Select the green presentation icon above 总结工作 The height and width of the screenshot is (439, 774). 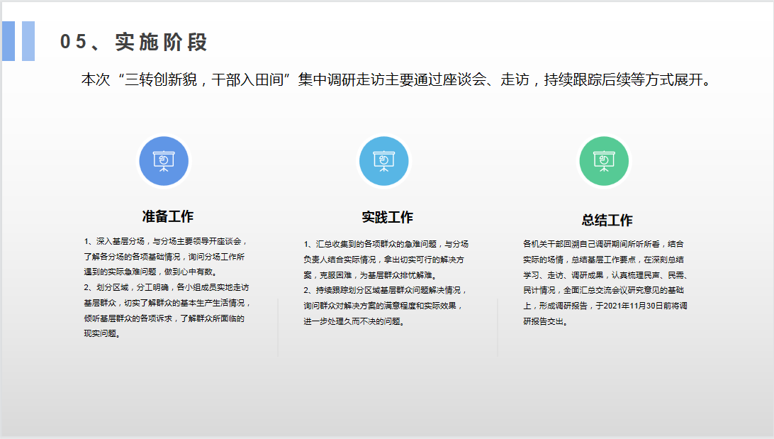tap(604, 161)
